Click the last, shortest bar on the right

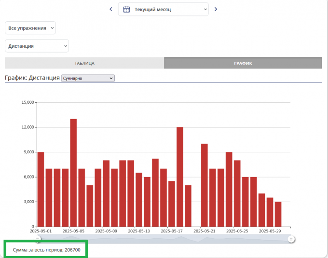tap(278, 214)
